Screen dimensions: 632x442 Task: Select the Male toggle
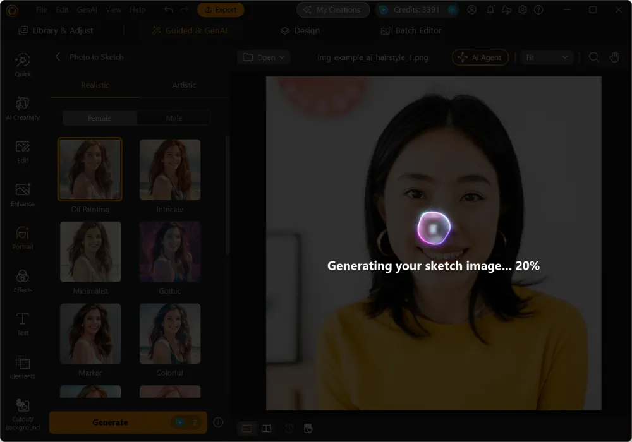(x=174, y=118)
